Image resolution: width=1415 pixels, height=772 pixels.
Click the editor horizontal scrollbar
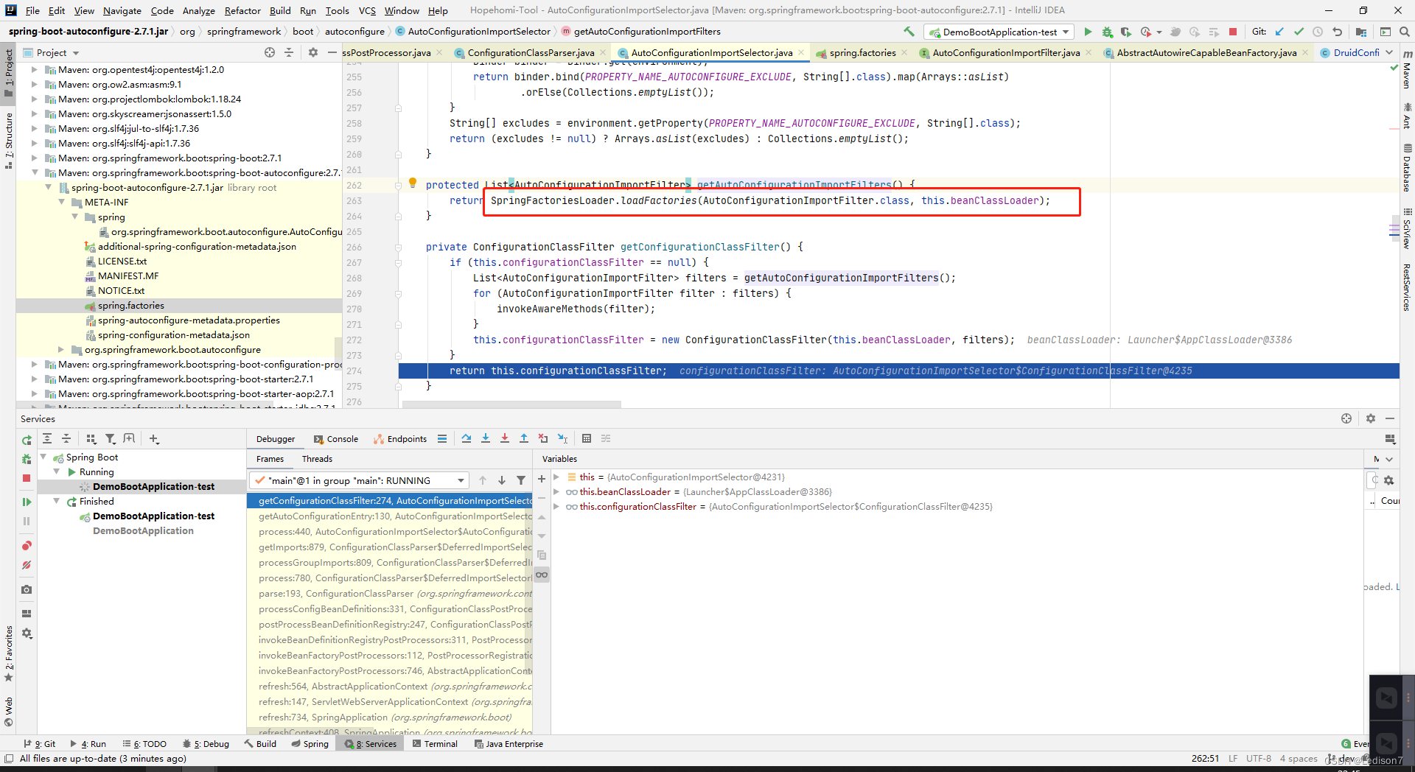[x=512, y=404]
